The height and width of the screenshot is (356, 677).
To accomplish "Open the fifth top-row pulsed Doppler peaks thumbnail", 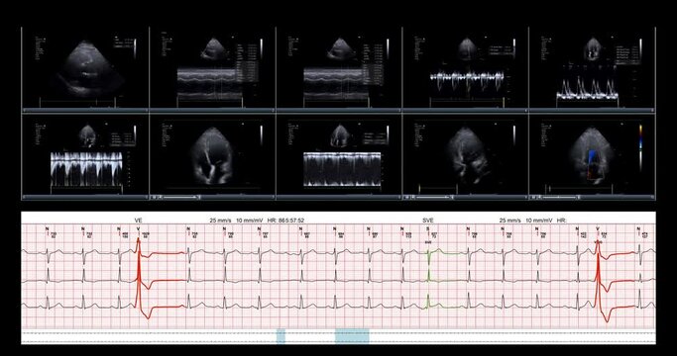I will click(592, 67).
